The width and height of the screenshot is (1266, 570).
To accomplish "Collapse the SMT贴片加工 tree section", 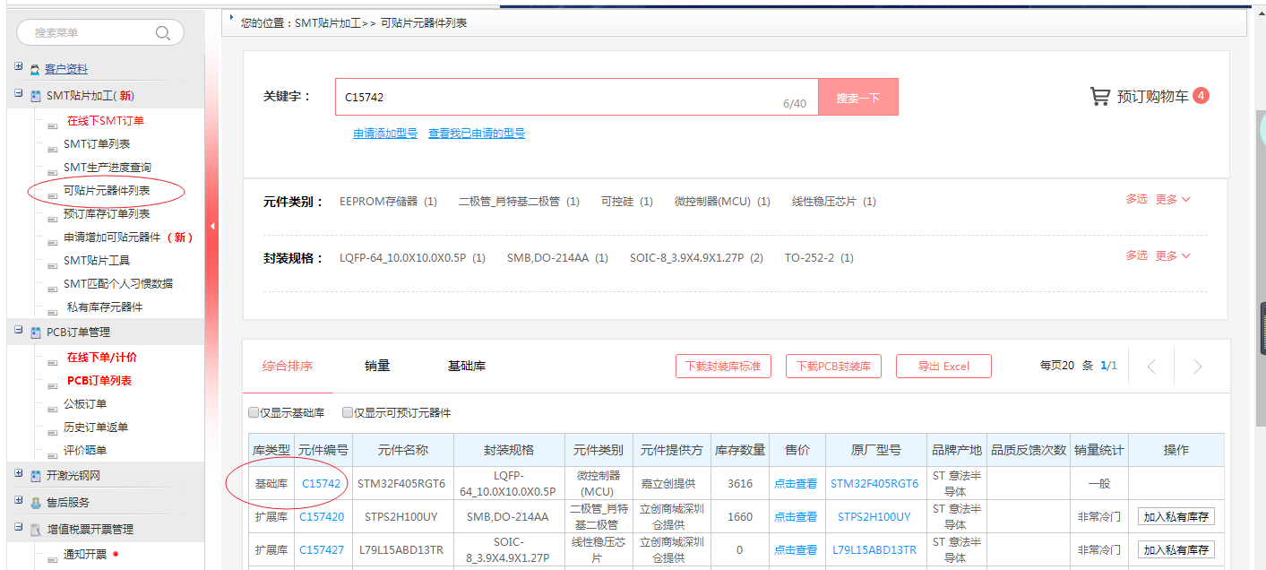I will coord(19,94).
